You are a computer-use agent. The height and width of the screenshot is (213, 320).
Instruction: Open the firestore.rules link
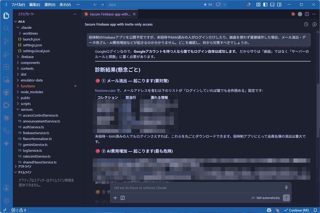(105, 91)
